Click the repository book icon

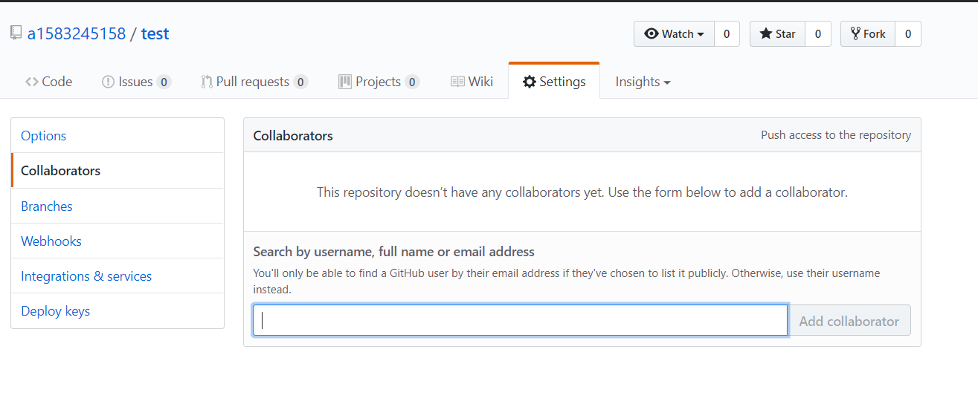16,33
